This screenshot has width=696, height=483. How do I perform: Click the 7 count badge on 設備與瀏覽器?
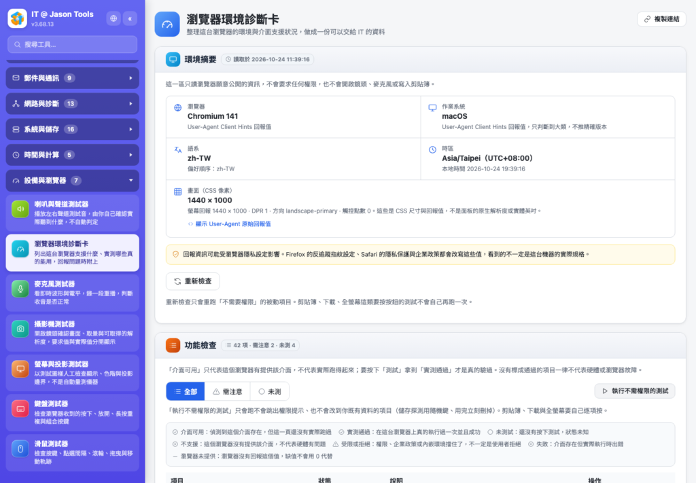76,181
